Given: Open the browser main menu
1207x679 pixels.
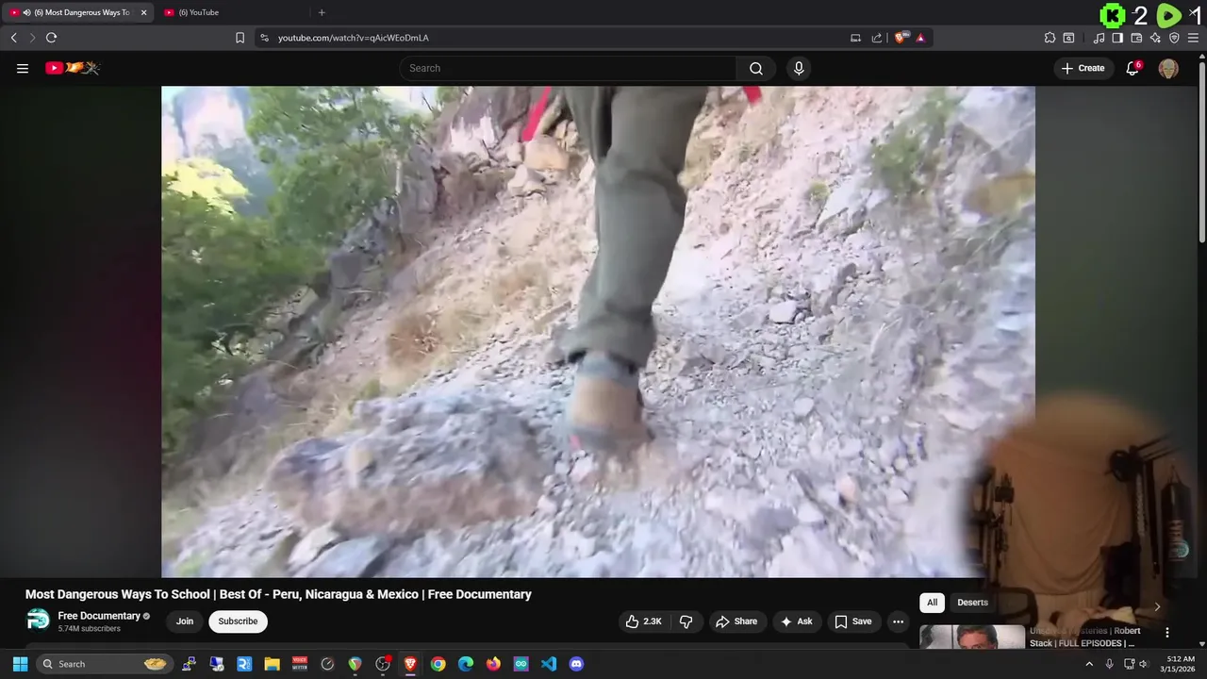Looking at the screenshot, I should (1193, 38).
